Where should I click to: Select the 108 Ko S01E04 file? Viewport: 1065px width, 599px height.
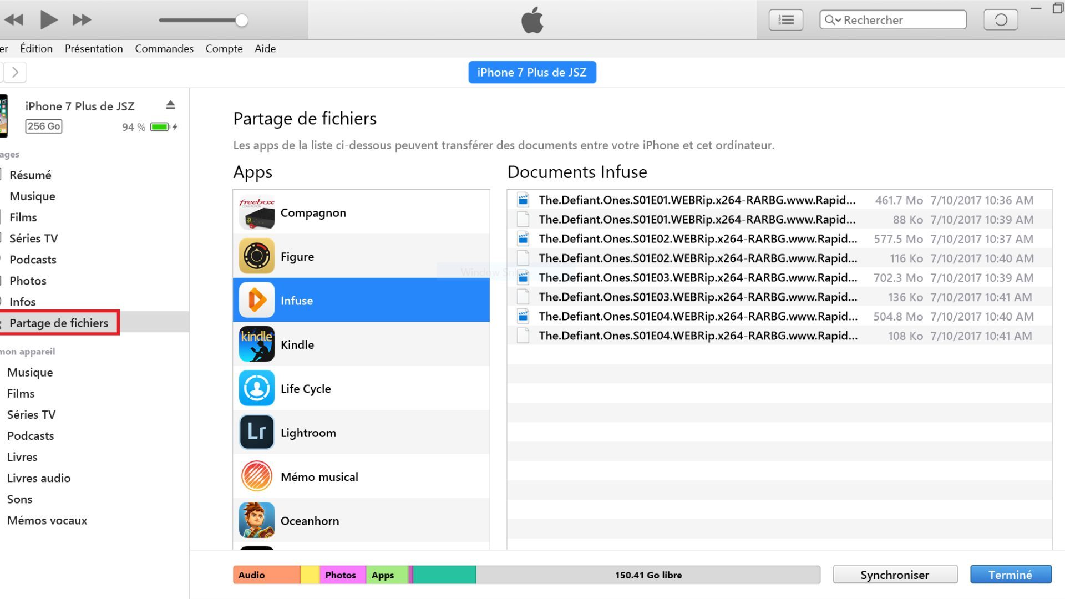pyautogui.click(x=779, y=336)
